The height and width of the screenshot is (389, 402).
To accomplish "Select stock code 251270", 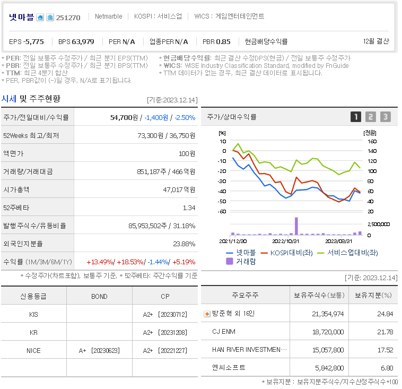I will [68, 18].
